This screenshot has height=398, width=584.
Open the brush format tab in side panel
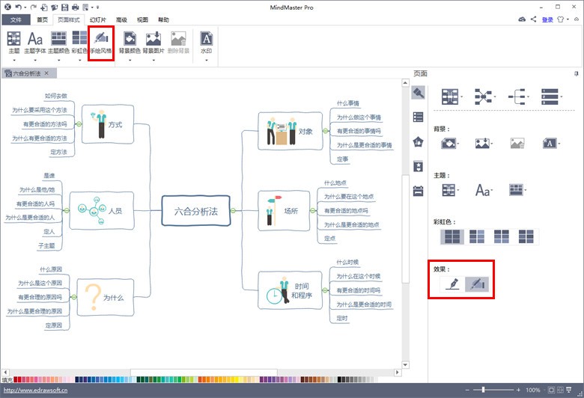419,92
